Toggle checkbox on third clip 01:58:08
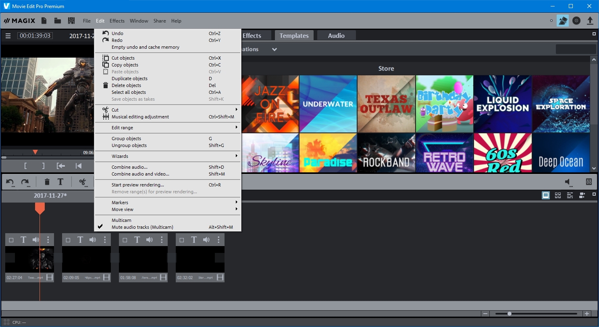 click(x=125, y=240)
